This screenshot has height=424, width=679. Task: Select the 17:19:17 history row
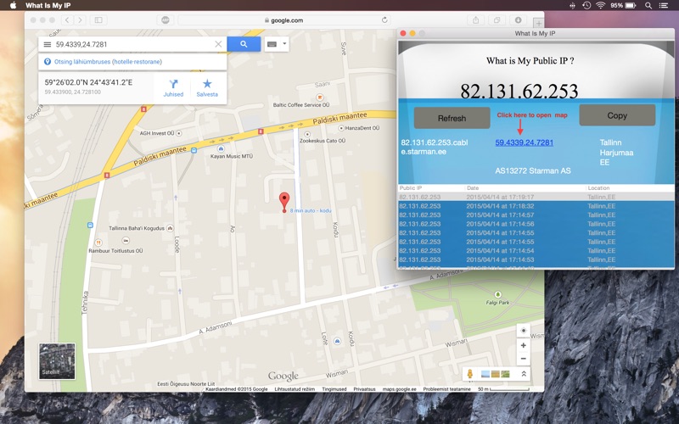click(x=536, y=197)
